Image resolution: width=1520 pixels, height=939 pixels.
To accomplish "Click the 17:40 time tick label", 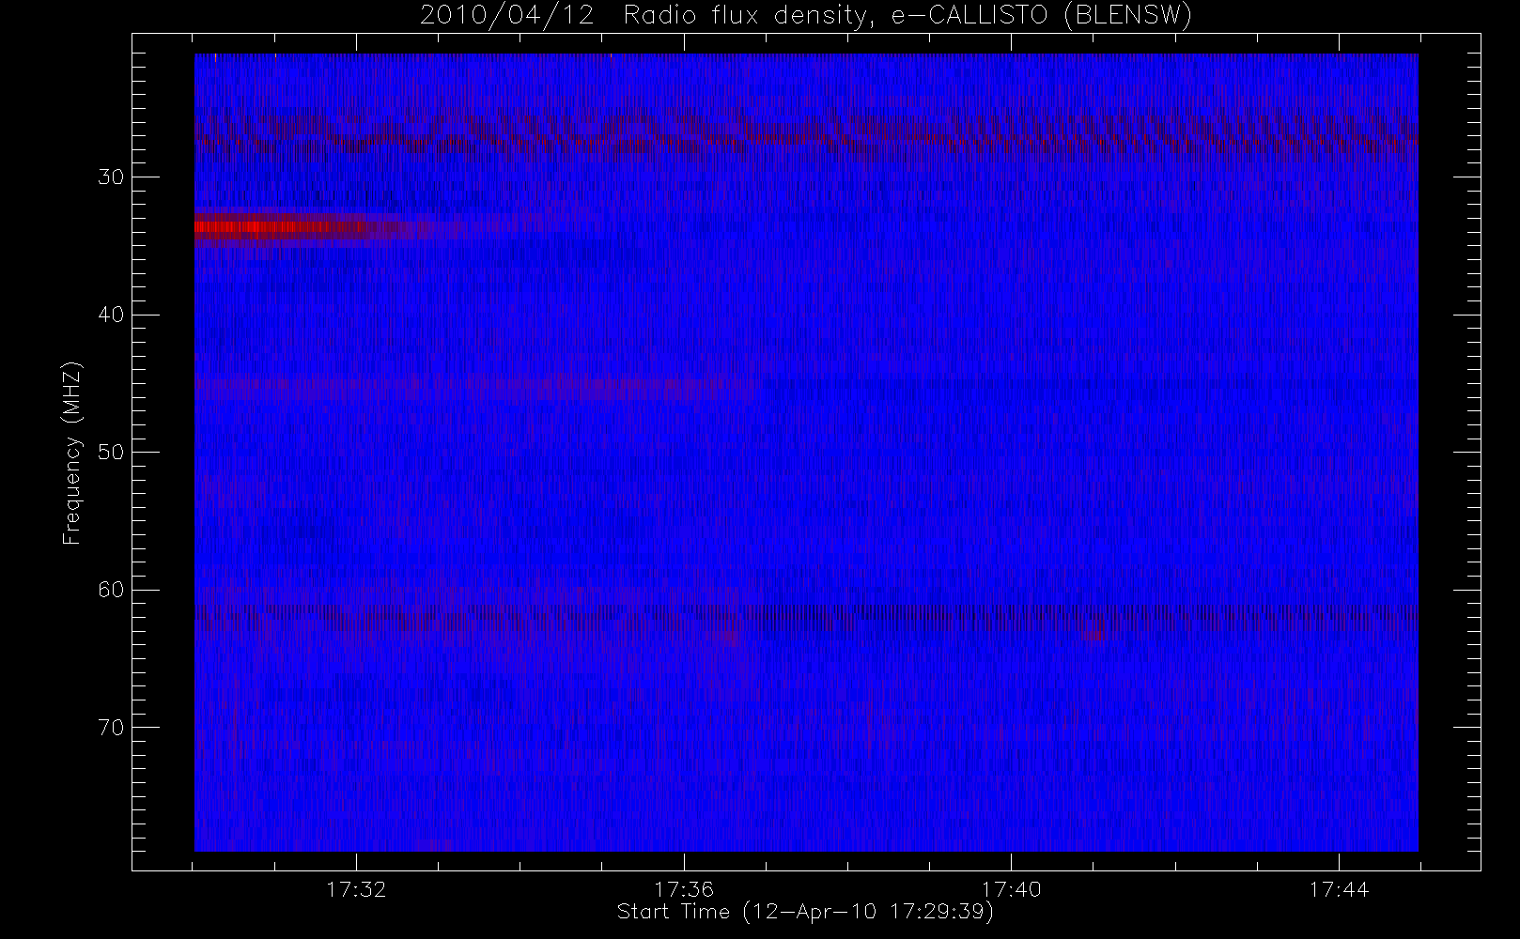I will coord(1011,889).
